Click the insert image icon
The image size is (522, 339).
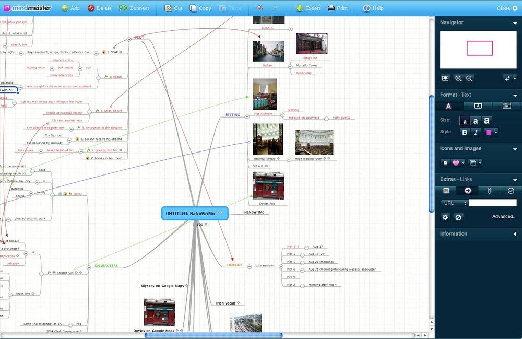[472, 163]
